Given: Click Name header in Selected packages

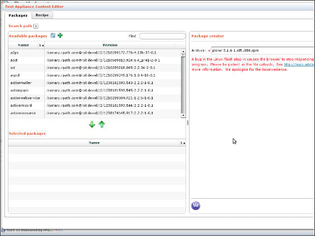Looking at the screenshot, I should click(94, 143).
